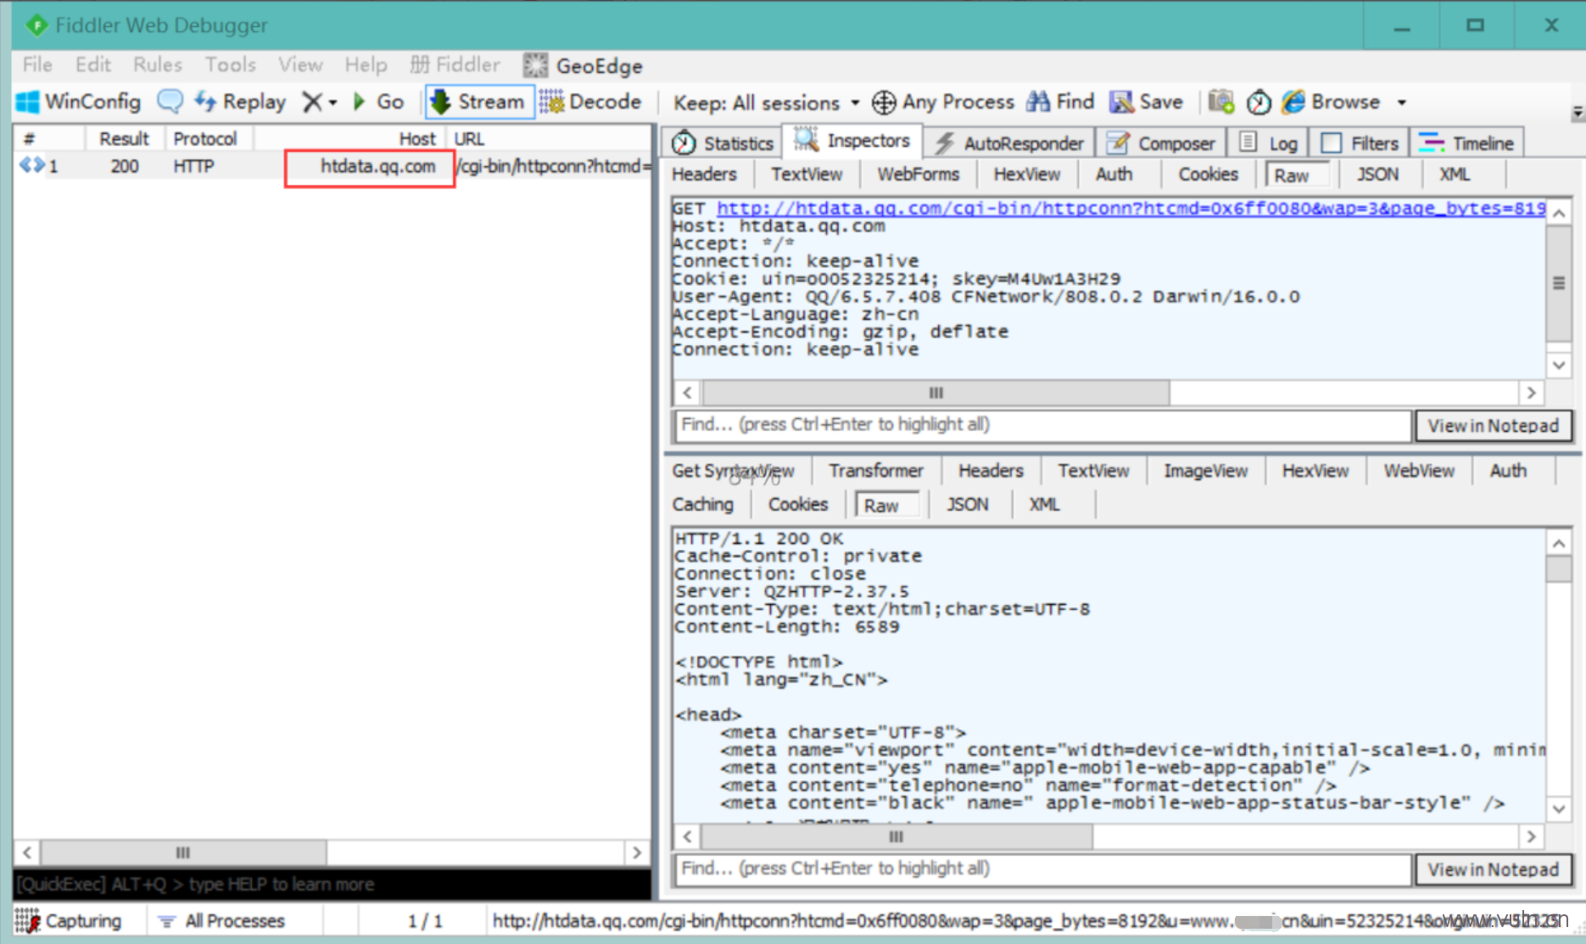Toggle Capturing in status bar
The image size is (1586, 944).
[x=70, y=921]
